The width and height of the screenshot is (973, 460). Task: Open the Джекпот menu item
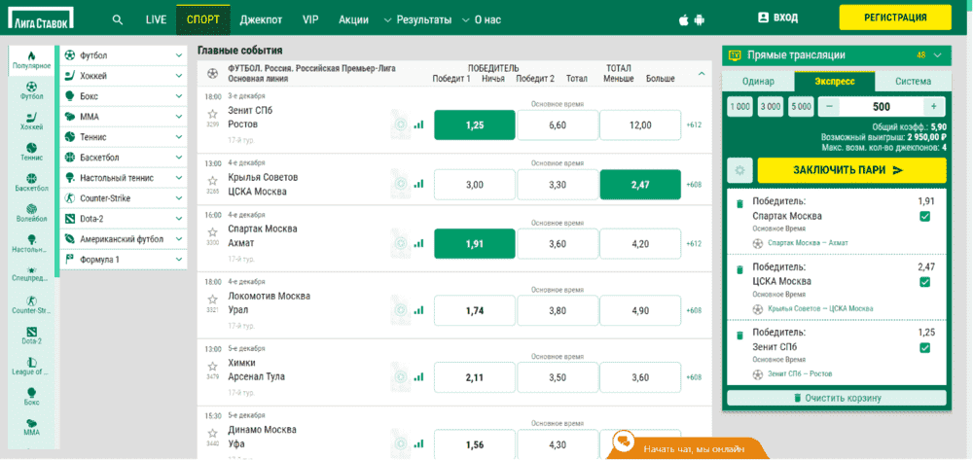[261, 19]
